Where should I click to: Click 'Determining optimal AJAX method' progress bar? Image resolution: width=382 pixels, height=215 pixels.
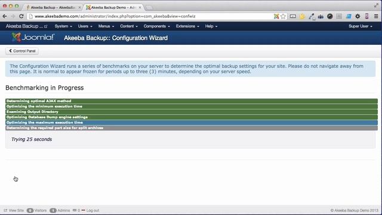point(192,101)
